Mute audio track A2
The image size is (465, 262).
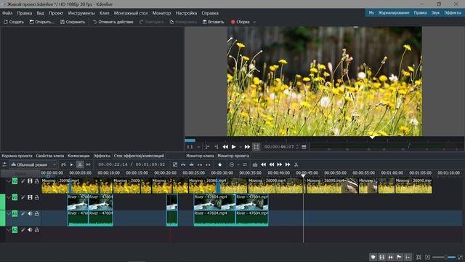coord(30,230)
